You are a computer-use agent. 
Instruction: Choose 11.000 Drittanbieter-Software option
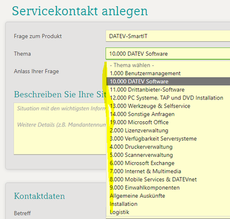pos(168,90)
